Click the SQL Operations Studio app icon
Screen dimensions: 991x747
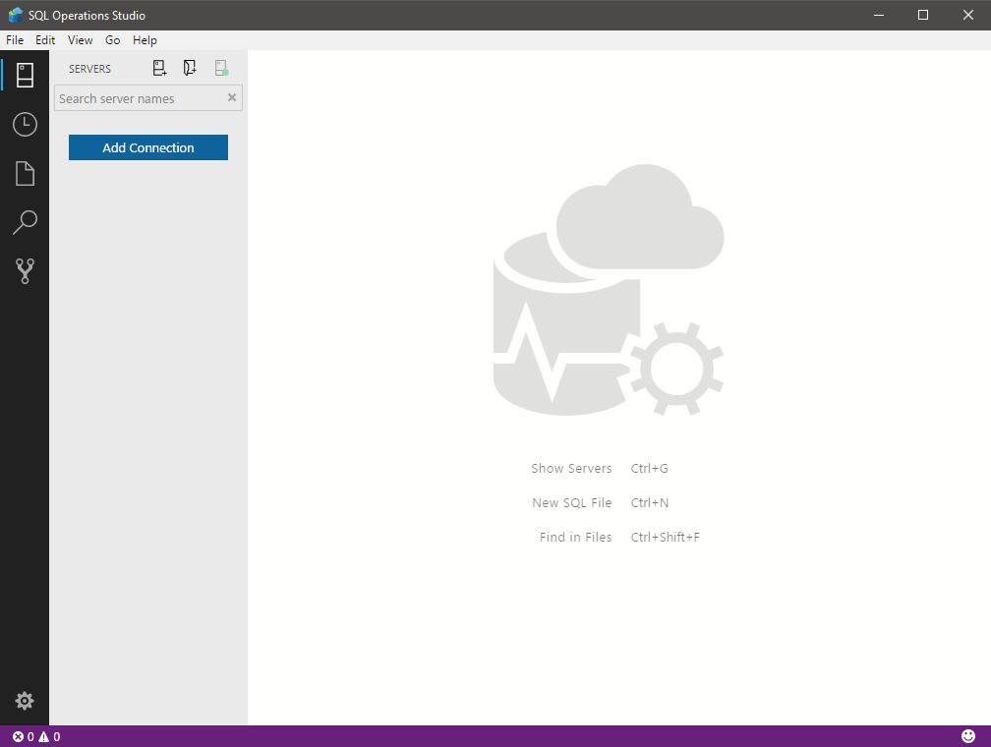click(15, 15)
